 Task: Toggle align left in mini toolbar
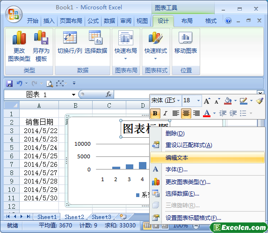(x=175, y=113)
